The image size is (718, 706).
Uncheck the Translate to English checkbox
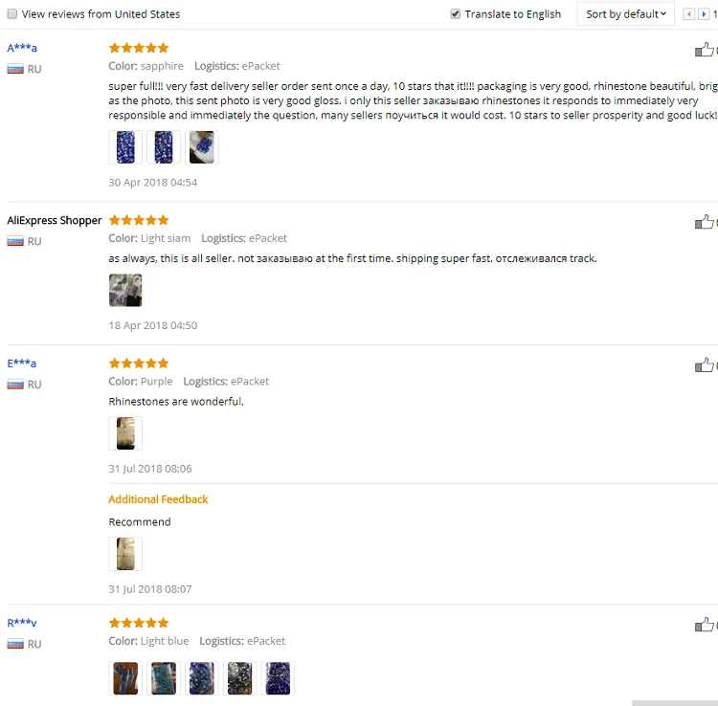[x=455, y=13]
